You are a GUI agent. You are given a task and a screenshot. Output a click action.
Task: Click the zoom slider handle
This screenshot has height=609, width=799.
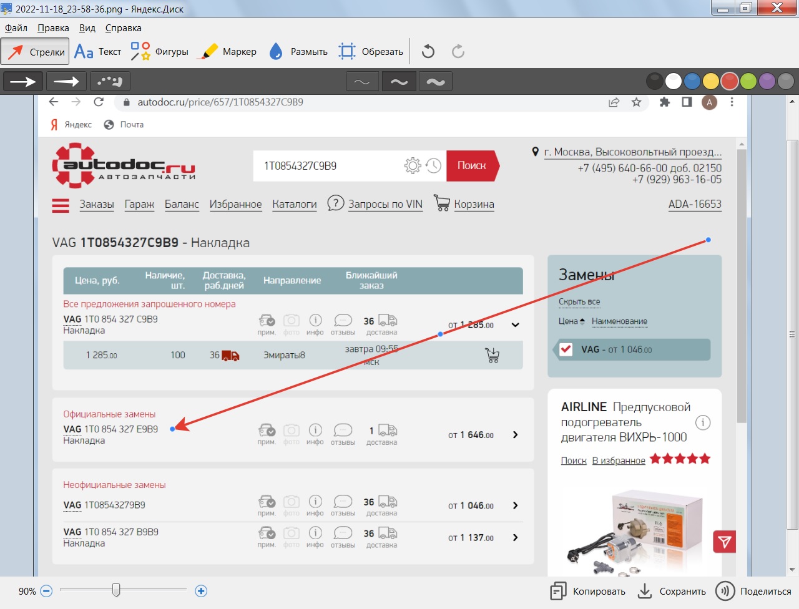116,590
